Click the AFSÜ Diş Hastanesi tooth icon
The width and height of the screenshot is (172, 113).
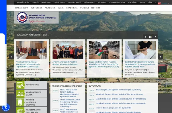(x=20, y=102)
